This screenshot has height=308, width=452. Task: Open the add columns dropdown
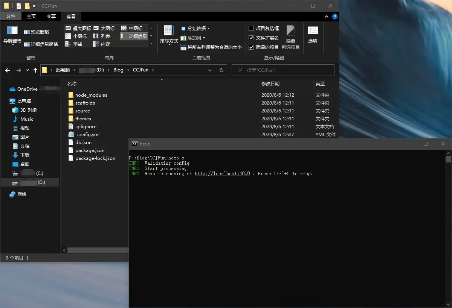pos(193,38)
